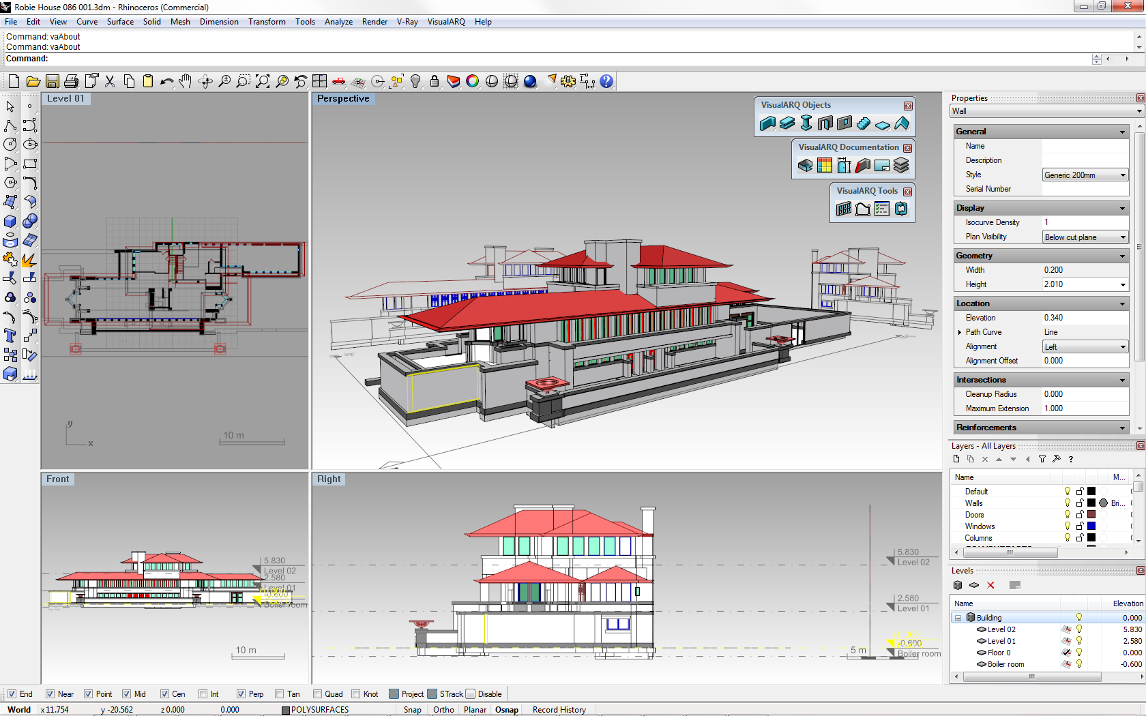Open the File menu

[11, 22]
